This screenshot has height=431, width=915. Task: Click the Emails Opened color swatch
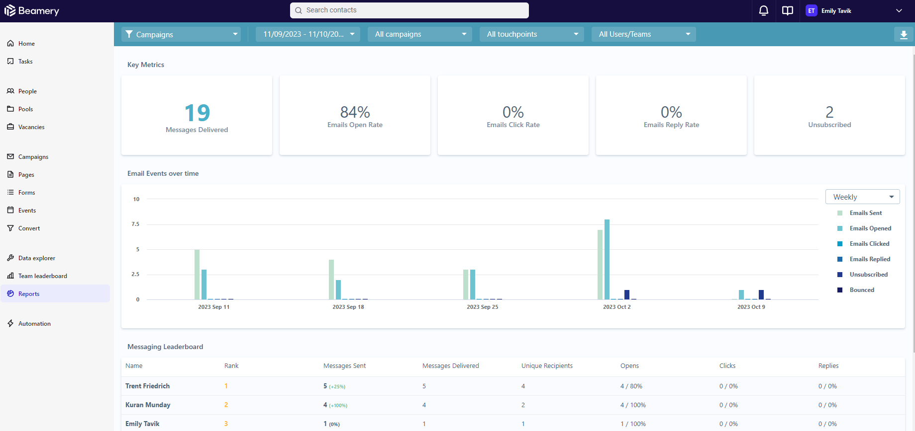(x=840, y=228)
